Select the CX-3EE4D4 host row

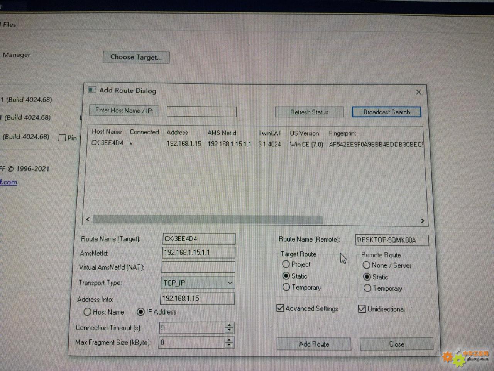coord(108,143)
